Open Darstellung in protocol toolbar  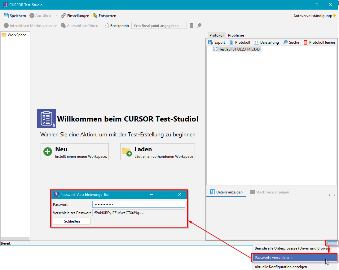(x=257, y=42)
